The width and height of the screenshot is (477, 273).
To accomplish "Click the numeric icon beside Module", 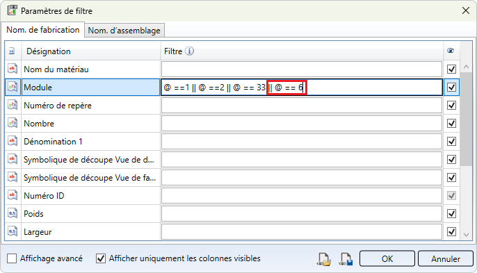I will tap(13, 88).
